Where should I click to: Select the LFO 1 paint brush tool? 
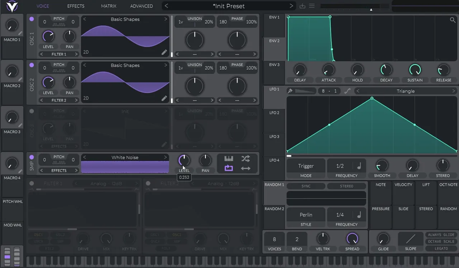tap(290, 91)
